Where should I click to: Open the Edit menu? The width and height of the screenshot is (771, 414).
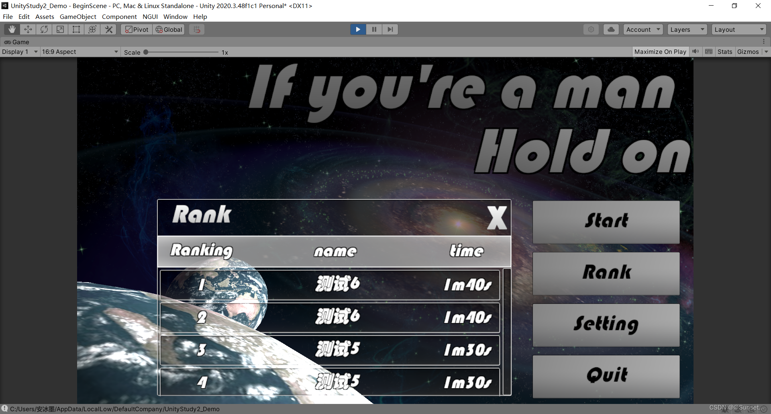click(24, 16)
